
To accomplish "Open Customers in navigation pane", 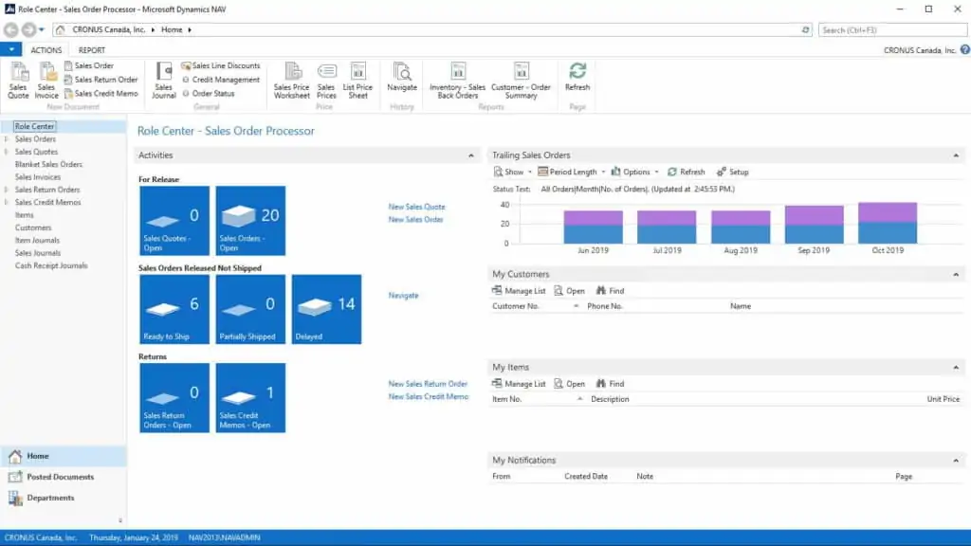I will tap(33, 227).
